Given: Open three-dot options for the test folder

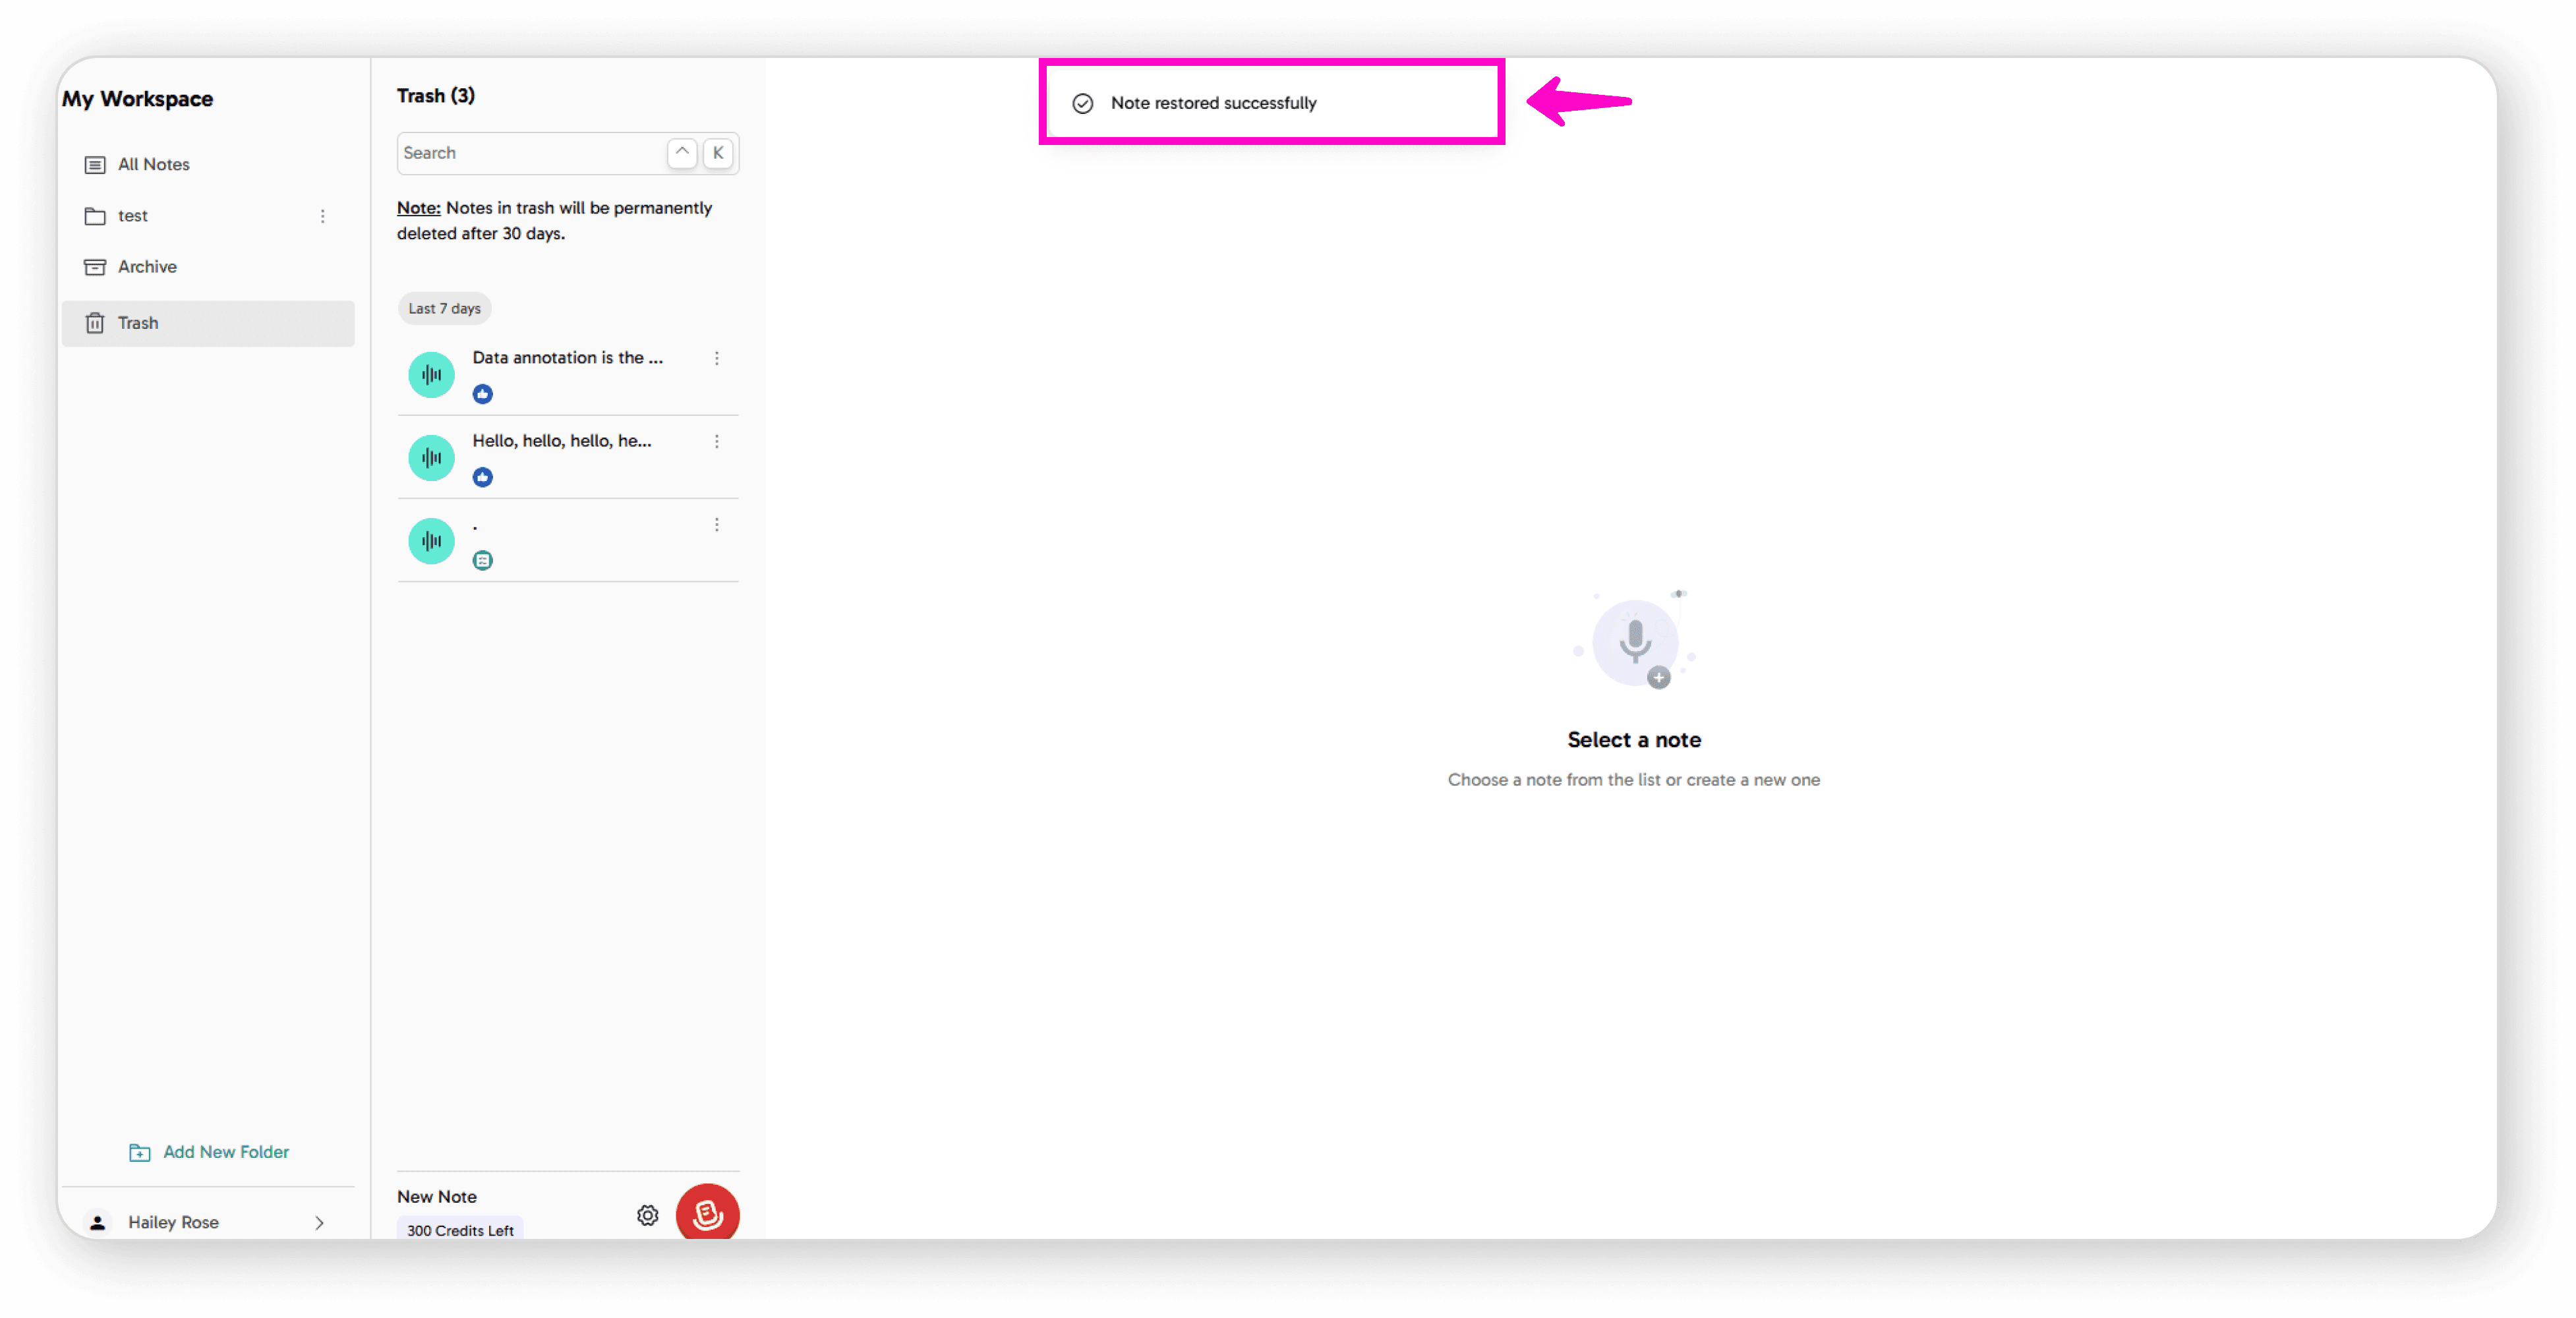Looking at the screenshot, I should pos(322,216).
